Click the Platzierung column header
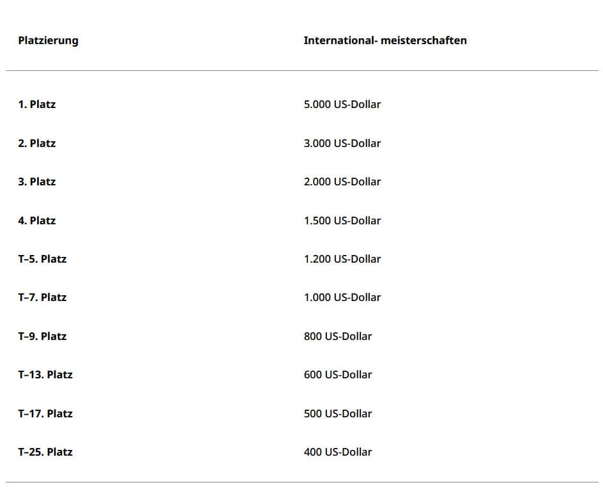 pyautogui.click(x=48, y=40)
